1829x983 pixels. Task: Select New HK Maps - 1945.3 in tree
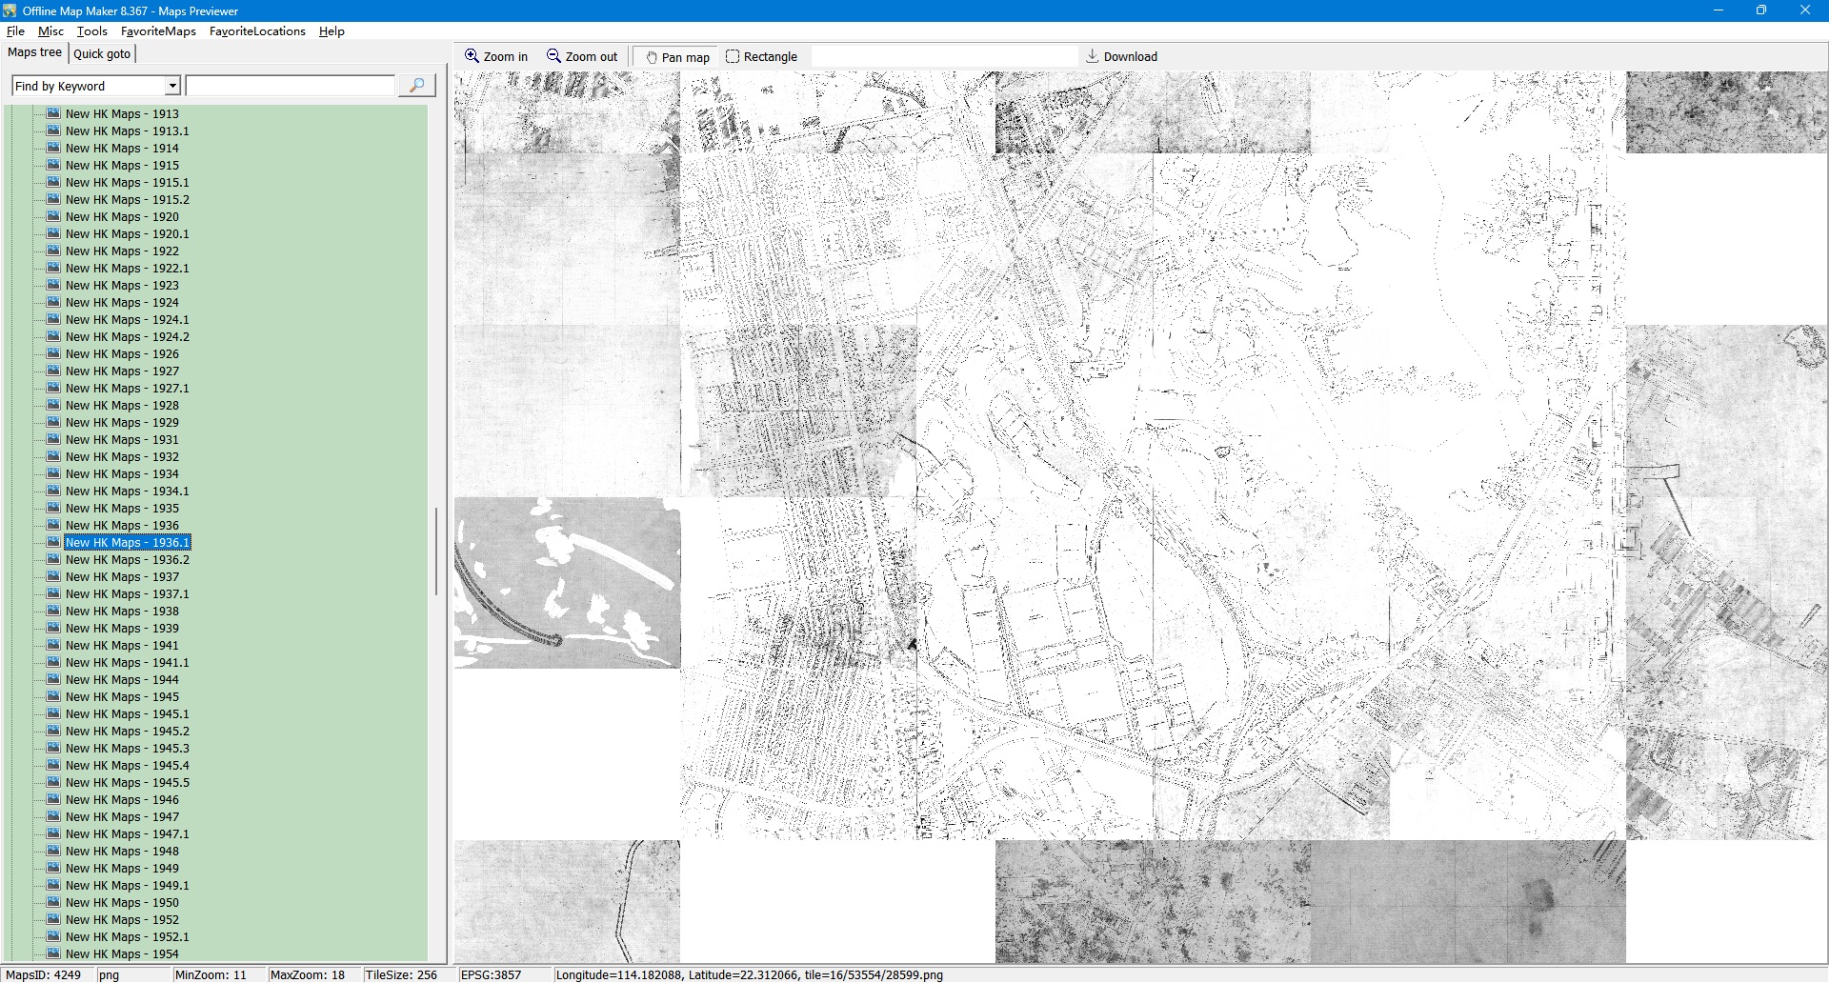(127, 749)
